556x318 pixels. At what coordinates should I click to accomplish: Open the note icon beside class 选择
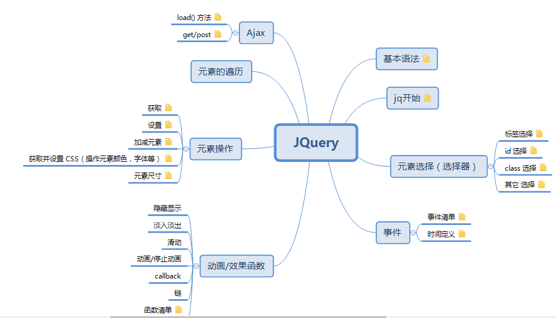pyautogui.click(x=543, y=167)
